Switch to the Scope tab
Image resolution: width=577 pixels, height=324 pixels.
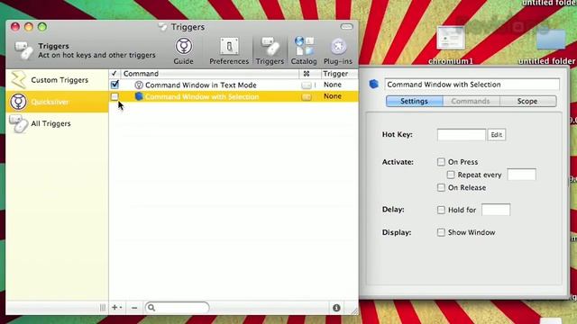(x=527, y=101)
